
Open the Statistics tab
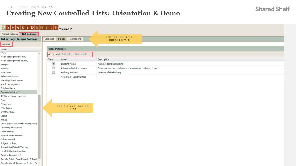coord(49,39)
